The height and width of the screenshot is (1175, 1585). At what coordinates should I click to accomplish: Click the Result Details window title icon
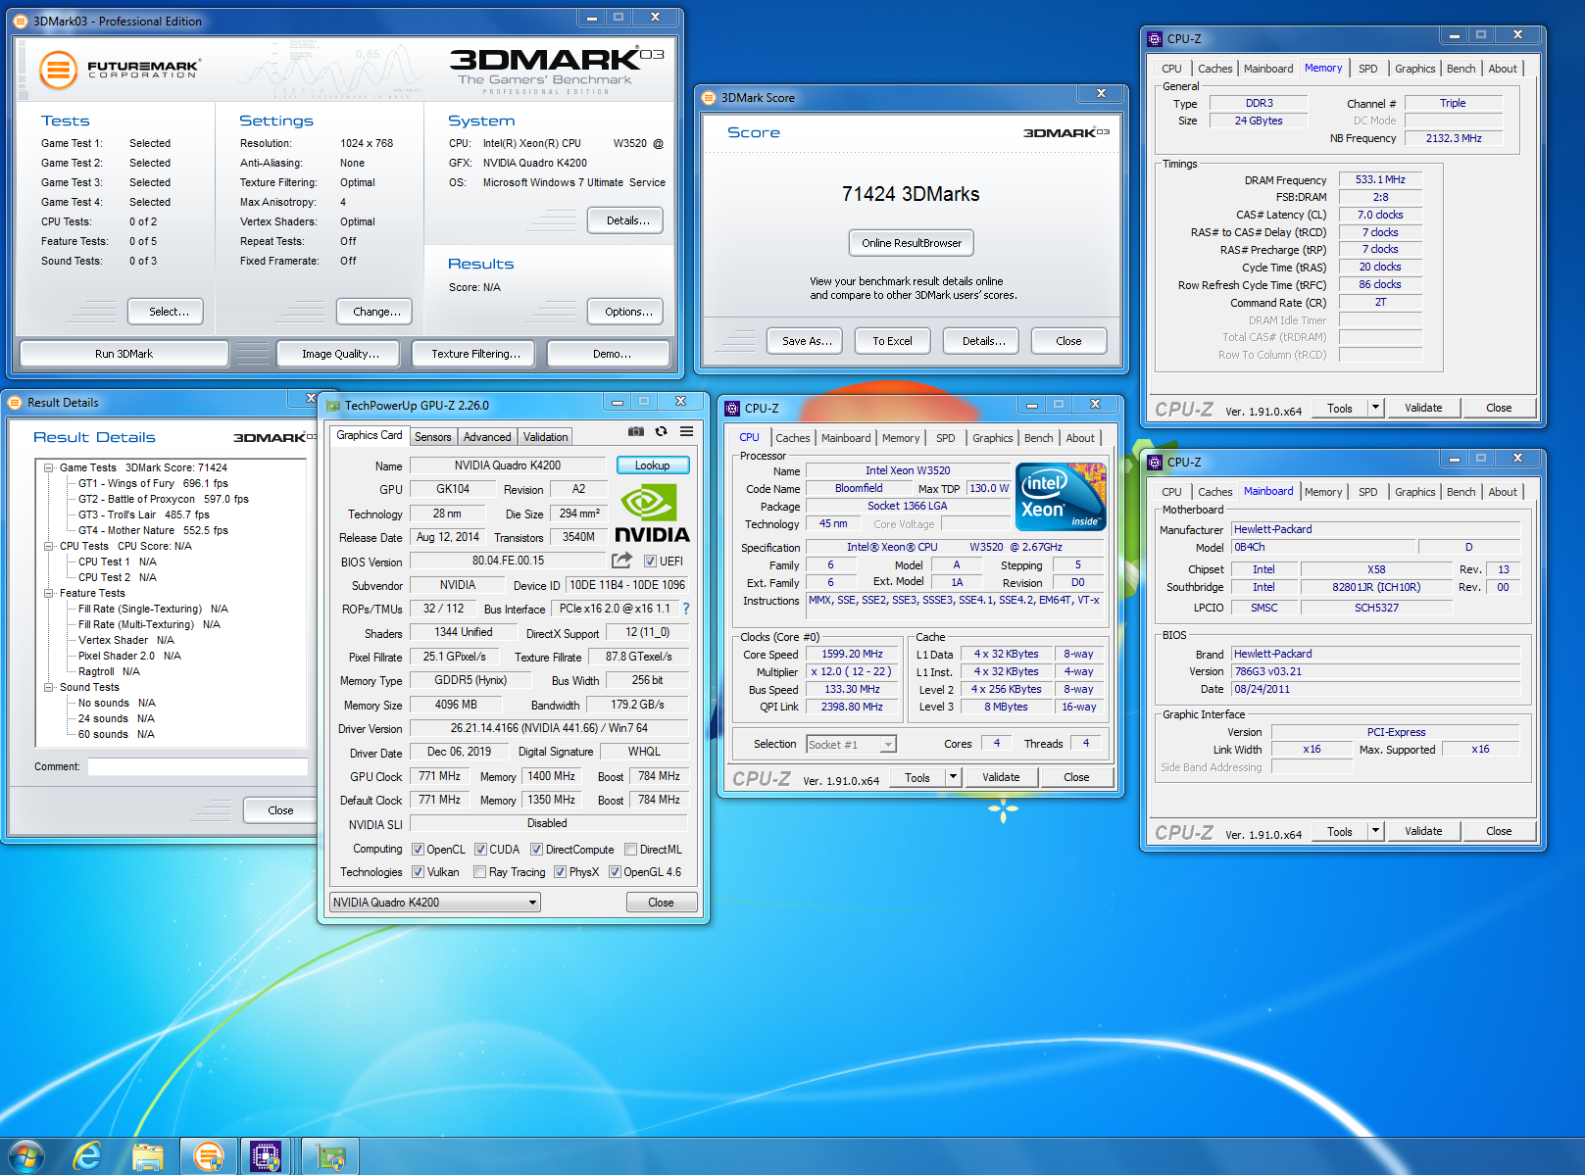pos(16,403)
